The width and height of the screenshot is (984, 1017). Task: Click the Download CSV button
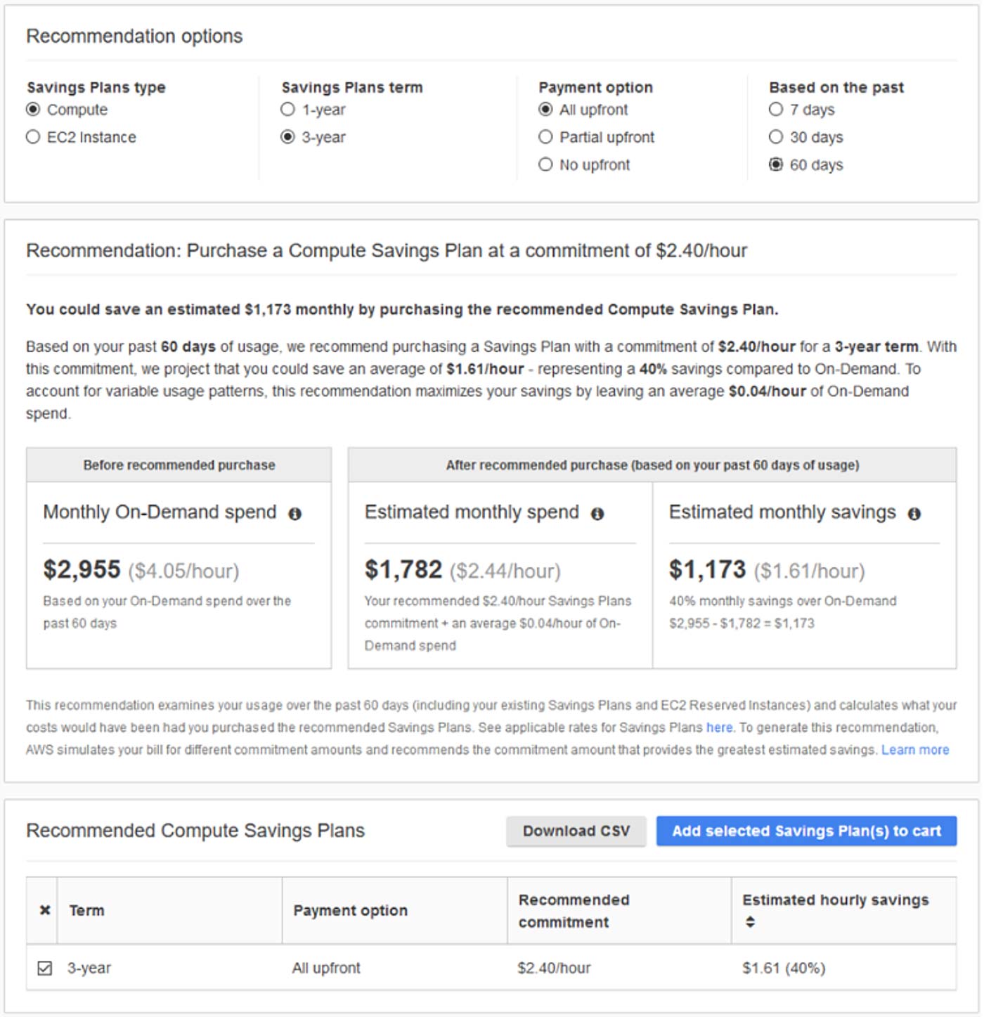click(x=576, y=831)
